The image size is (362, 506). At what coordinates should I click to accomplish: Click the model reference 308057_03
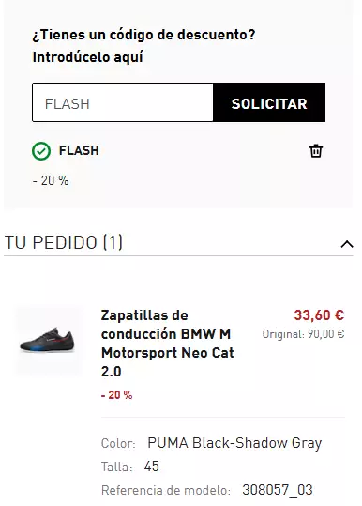point(278,490)
